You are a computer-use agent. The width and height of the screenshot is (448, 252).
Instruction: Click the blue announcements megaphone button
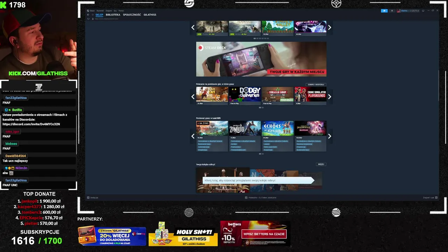coord(384,11)
